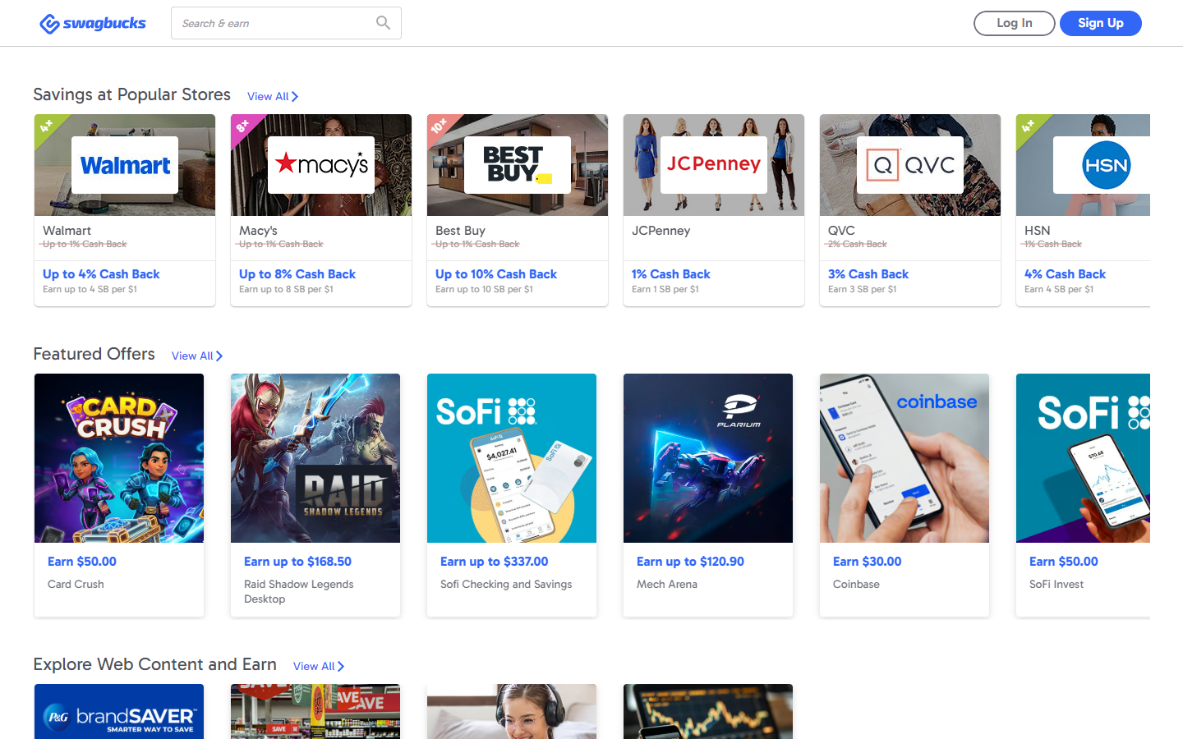Open the QVC logo tile
The width and height of the screenshot is (1183, 739).
coord(910,165)
